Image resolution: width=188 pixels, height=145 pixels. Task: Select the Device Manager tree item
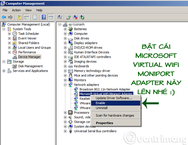(x=30, y=57)
